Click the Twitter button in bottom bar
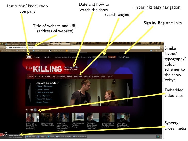Image resolution: width=188 pixels, height=141 pixels. [x=50, y=137]
